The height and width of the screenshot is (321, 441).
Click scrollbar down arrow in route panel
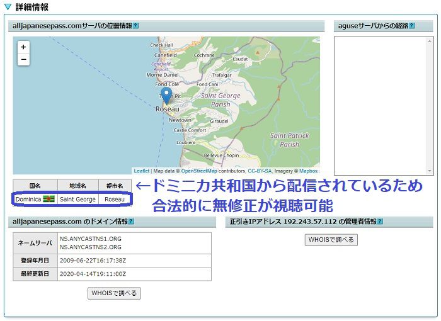[x=430, y=171]
